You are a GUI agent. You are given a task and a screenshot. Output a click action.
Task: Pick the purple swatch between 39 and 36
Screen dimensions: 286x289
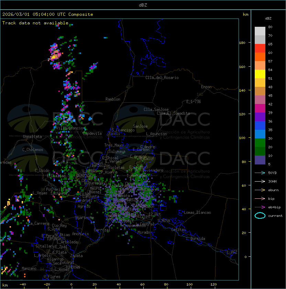[x=260, y=117]
